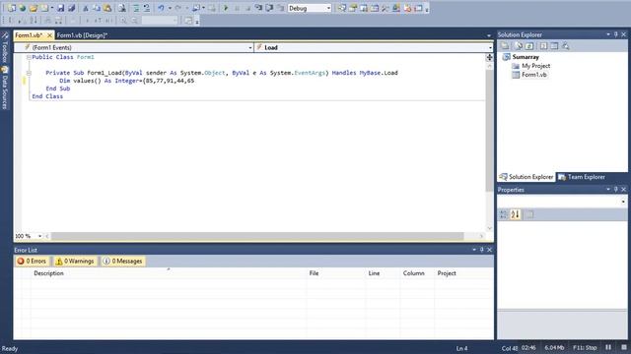Click the Solution Explorer toolbar icon at top
631x354 pixels.
(x=342, y=8)
